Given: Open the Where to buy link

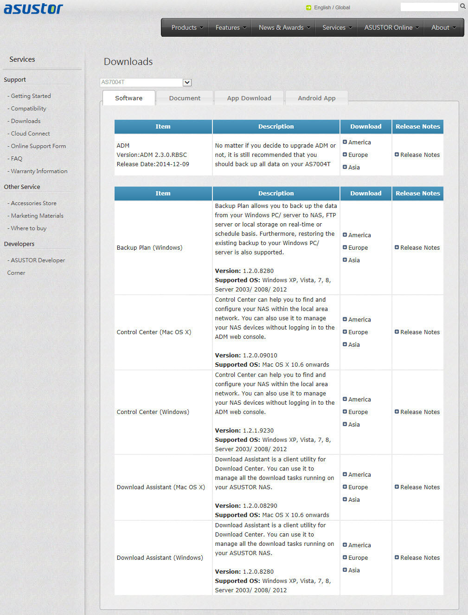Looking at the screenshot, I should 28,228.
